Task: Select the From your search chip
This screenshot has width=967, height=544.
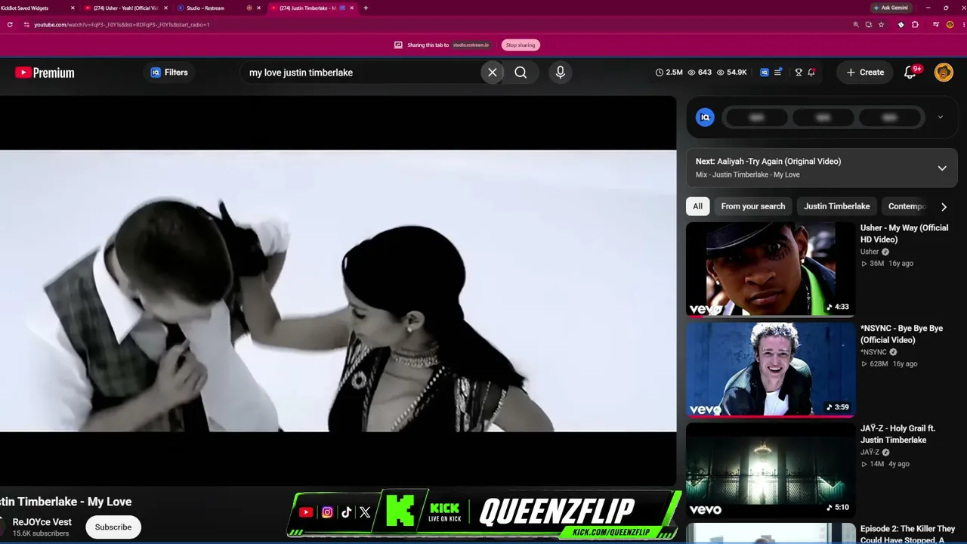Action: click(753, 206)
